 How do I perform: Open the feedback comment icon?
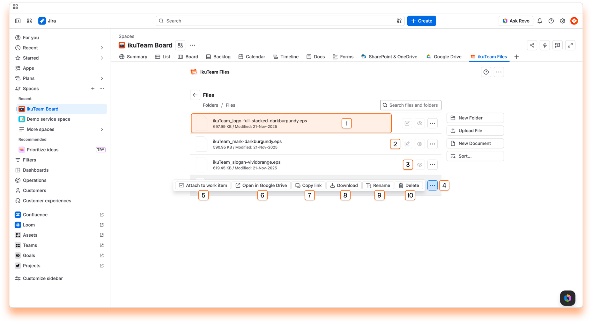coord(558,45)
